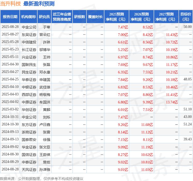The height and width of the screenshot is (181, 193).
Task: Click target price 43.00
Action: click(188, 117)
